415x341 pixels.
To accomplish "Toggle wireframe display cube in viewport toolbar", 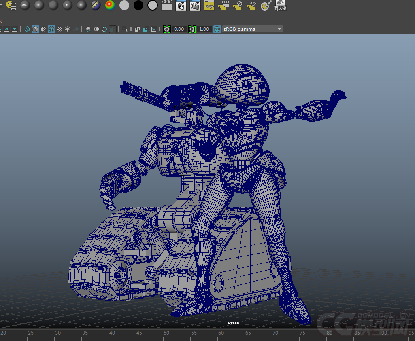I will click(27, 29).
